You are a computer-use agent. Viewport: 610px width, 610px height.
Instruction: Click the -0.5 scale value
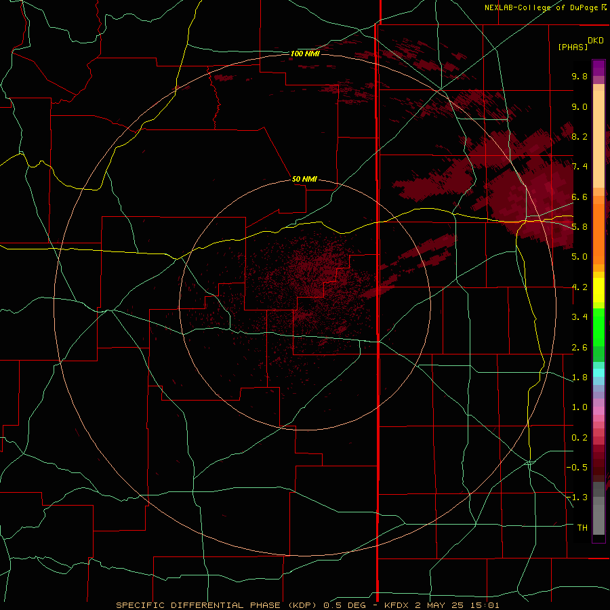coord(577,468)
